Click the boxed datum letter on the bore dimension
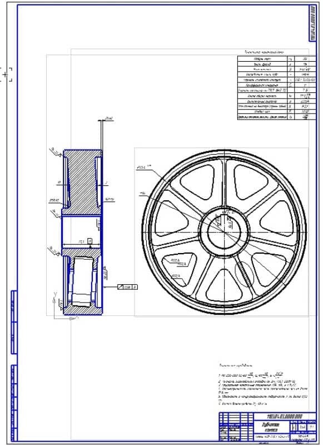 90,241
